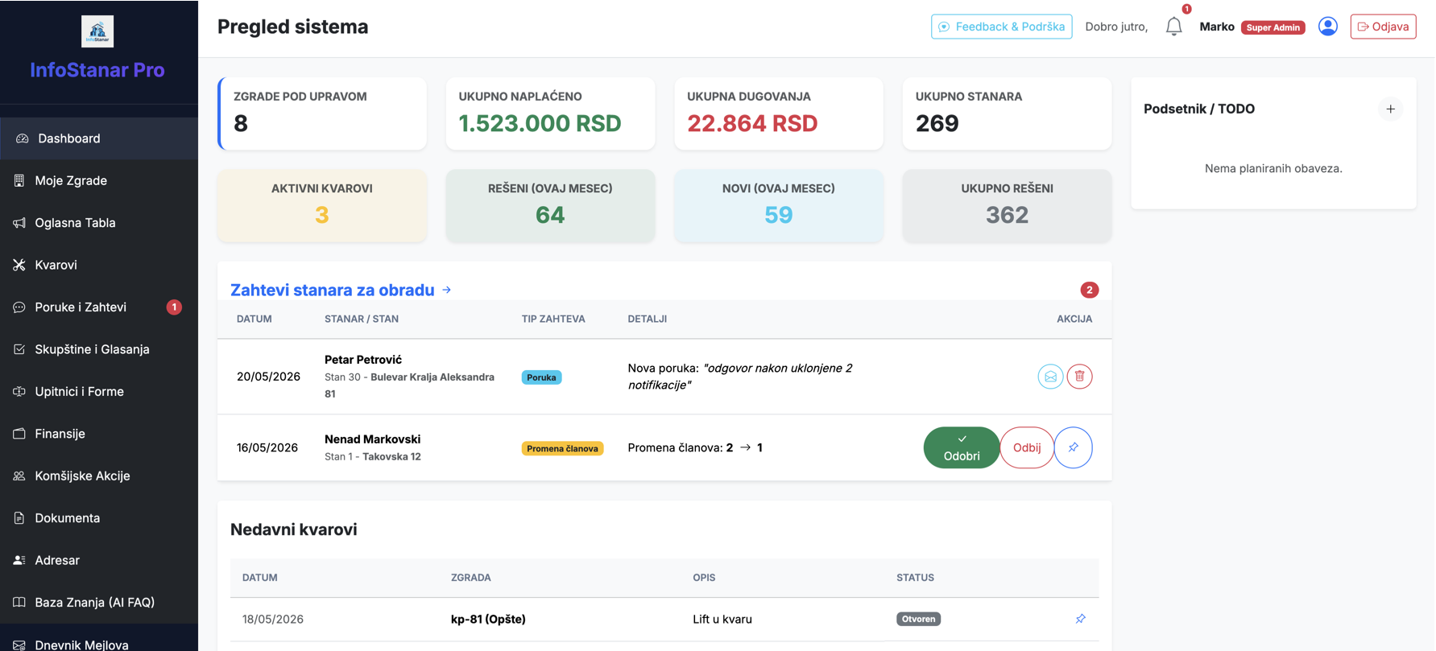The width and height of the screenshot is (1436, 651).
Task: Click the Podsetnik / TODO heading
Action: click(1199, 109)
